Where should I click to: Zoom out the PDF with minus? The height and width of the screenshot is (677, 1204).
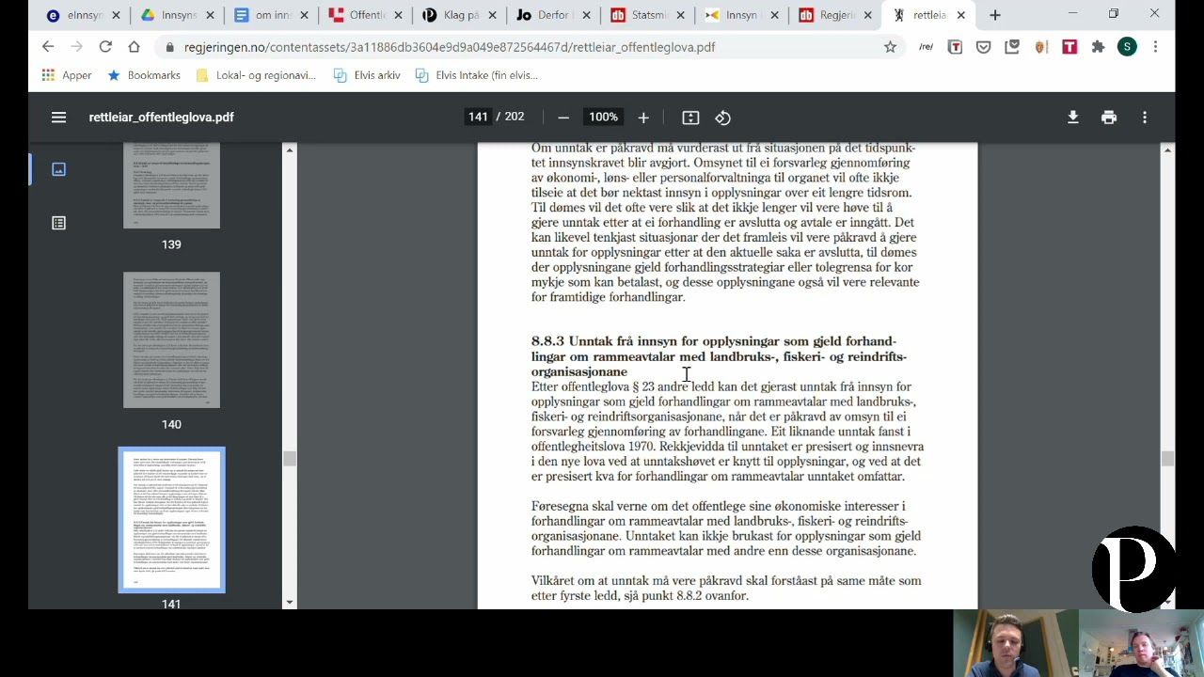pos(562,118)
